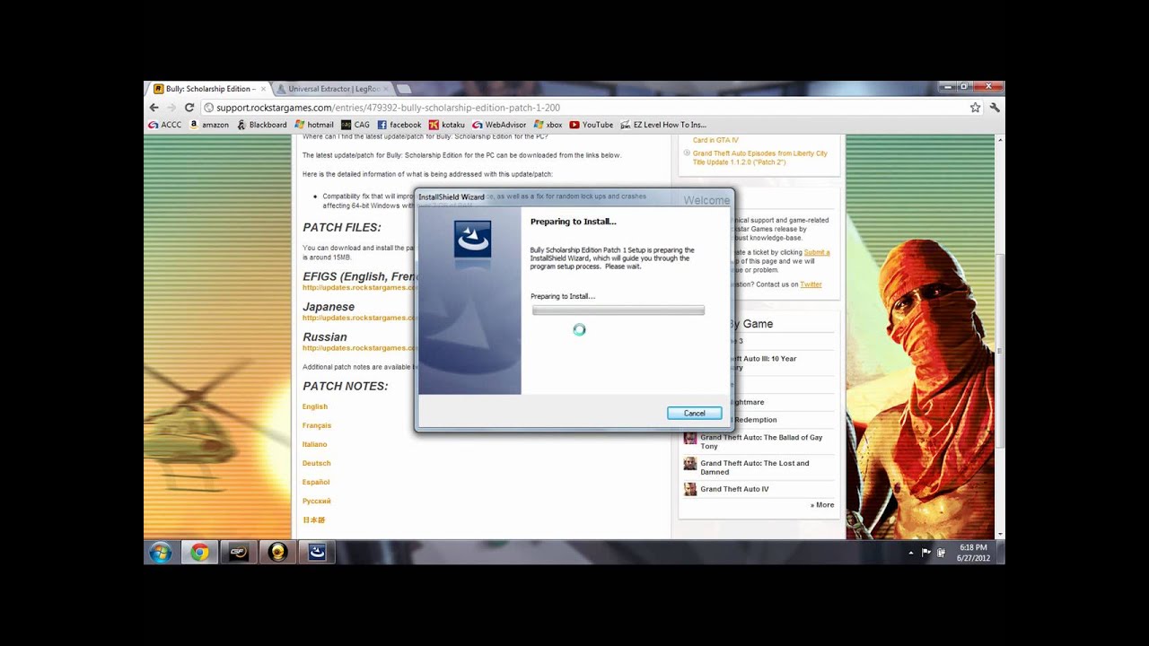Open Français patch notes link
The height and width of the screenshot is (646, 1149).
pos(317,425)
